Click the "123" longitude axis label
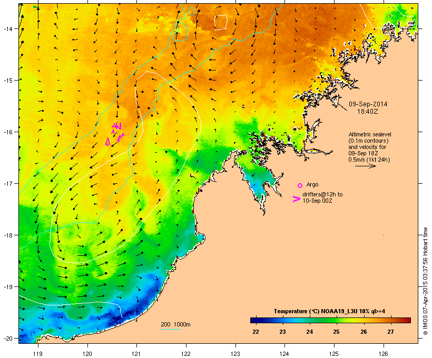The image size is (432, 358). coord(235,354)
